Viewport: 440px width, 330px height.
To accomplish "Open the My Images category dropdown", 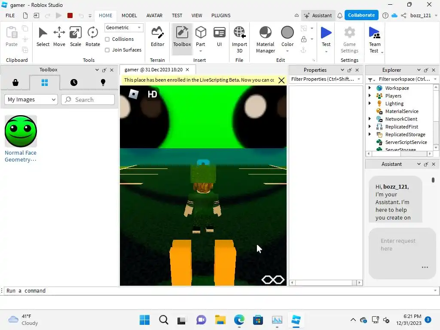I will click(x=31, y=100).
